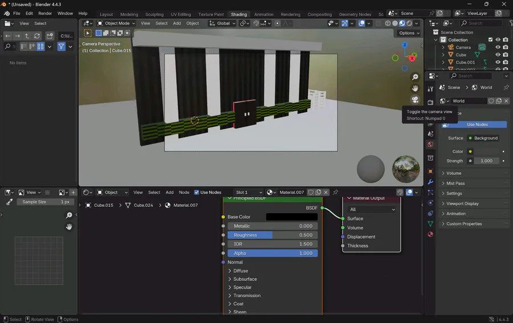
Task: Uncheck Collection exclude checkbox in outliner
Action: pyautogui.click(x=490, y=39)
